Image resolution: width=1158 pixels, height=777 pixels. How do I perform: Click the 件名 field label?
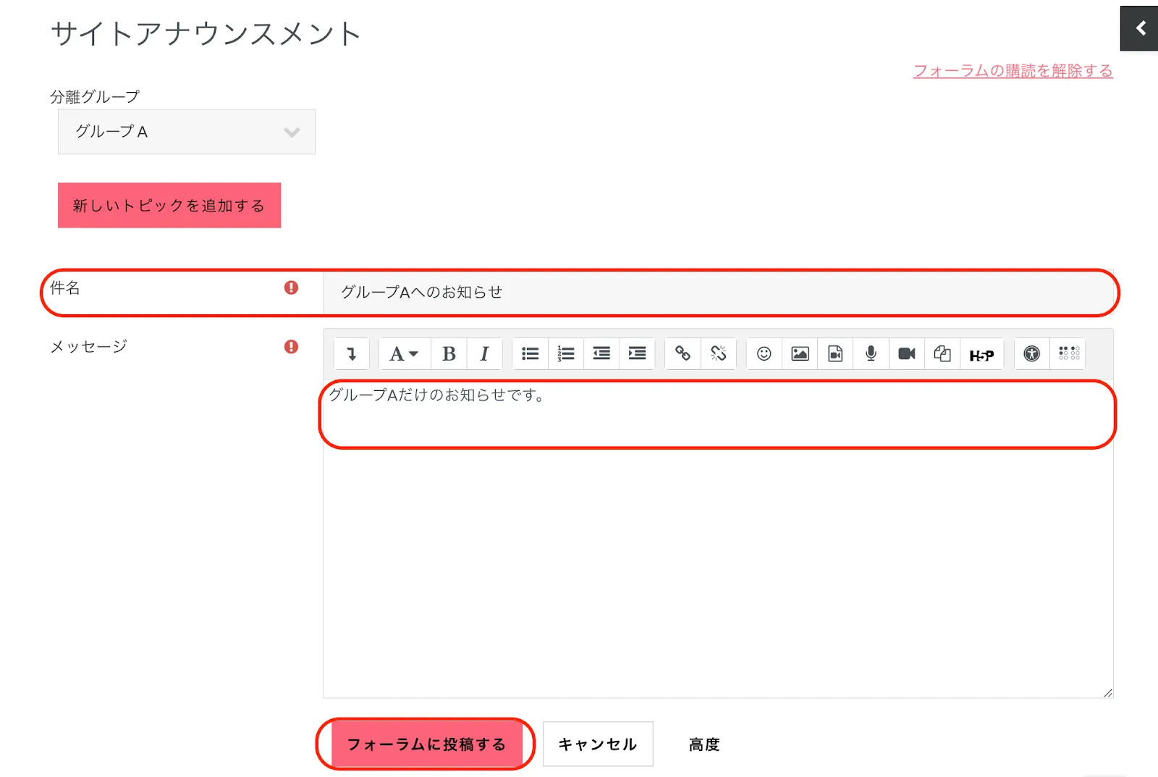(65, 287)
